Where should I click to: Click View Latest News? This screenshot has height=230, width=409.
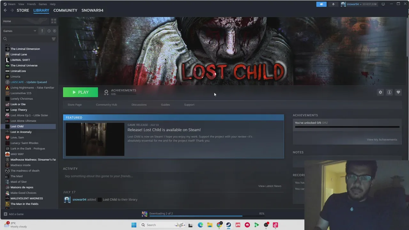270,186
